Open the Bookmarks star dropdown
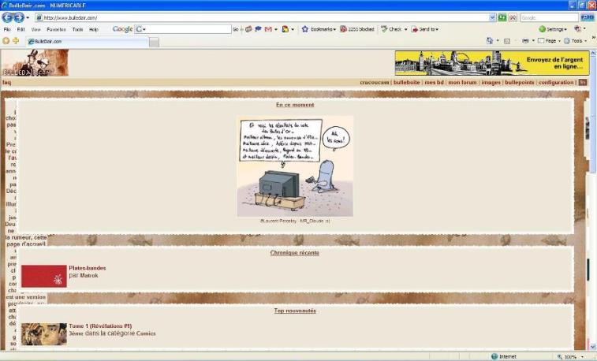Viewport: 597px width, 361px height. click(x=319, y=29)
